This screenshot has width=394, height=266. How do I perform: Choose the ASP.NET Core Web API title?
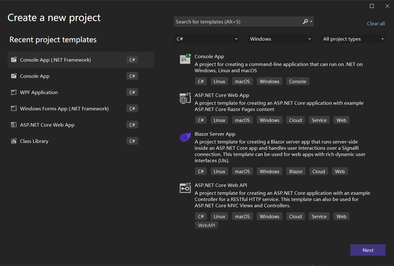pos(221,185)
